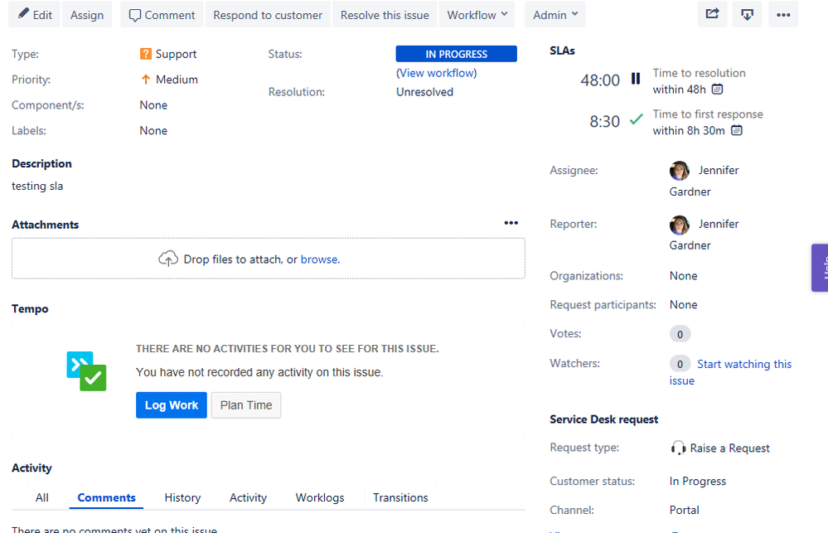Click the IN PROGRESS status badge
Screen dimensions: 828x533
(x=456, y=54)
